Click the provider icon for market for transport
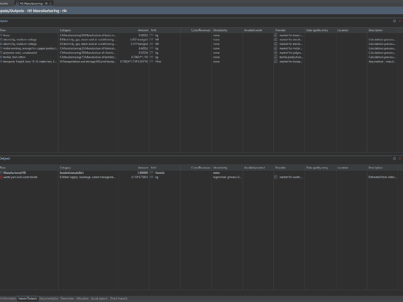The image size is (403, 302). click(x=276, y=62)
